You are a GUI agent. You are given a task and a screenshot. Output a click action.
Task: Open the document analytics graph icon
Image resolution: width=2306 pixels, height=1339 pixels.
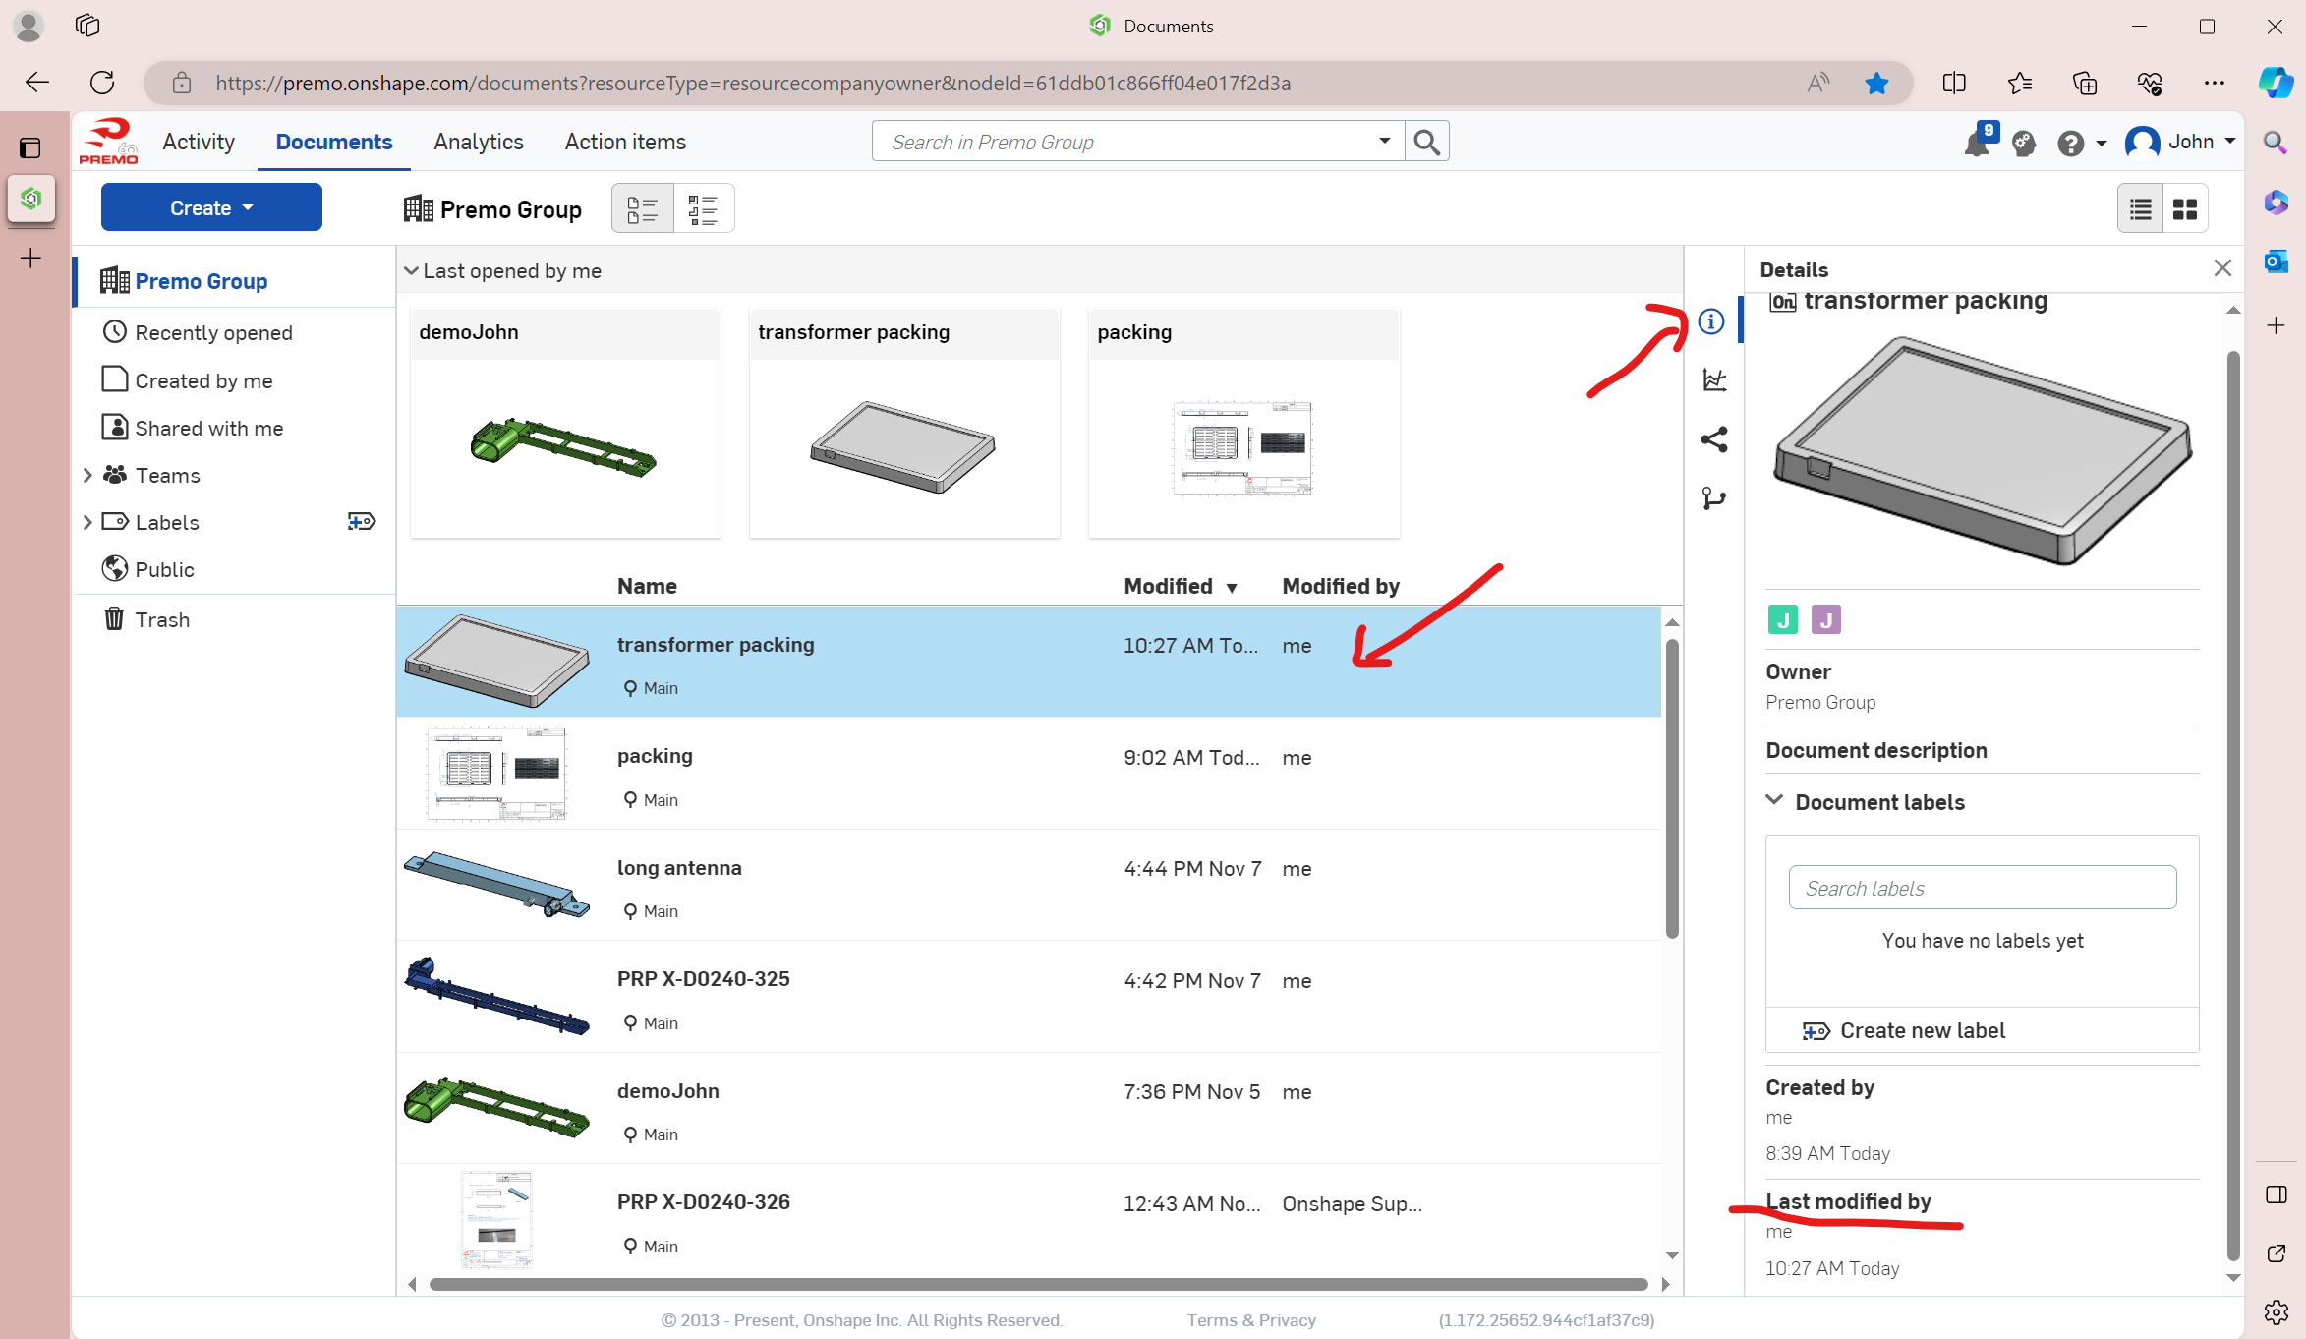tap(1714, 379)
